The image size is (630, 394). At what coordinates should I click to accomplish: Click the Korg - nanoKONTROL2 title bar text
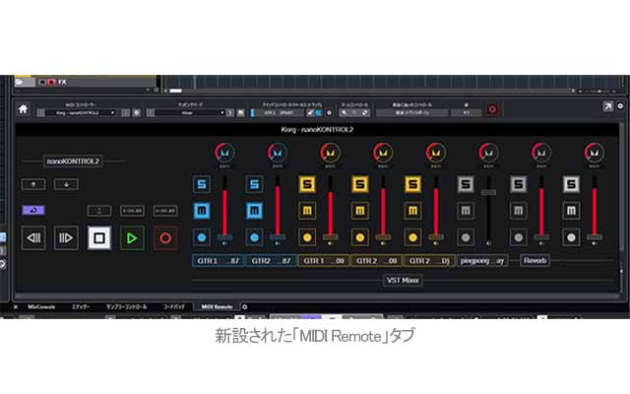[x=317, y=129]
